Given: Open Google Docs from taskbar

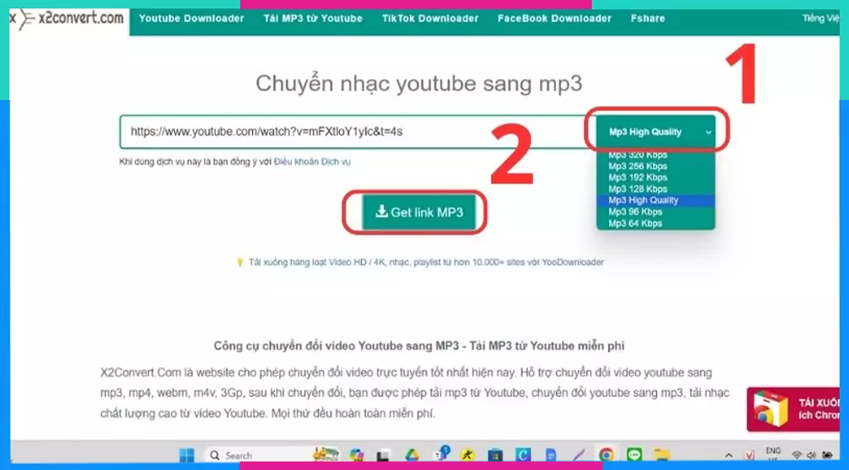Looking at the screenshot, I should click(x=551, y=456).
